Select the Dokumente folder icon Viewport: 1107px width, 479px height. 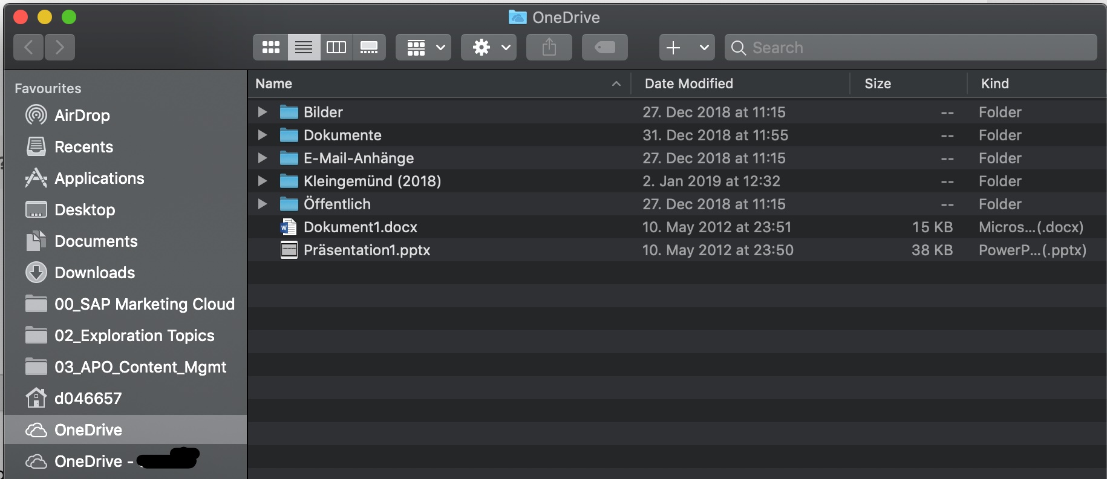coord(289,135)
